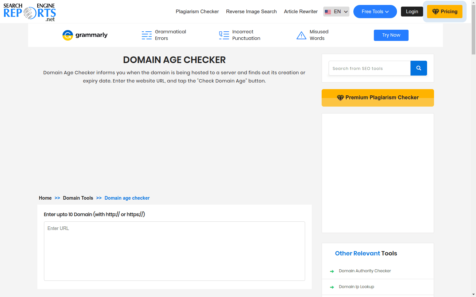Click the crown icon on Premium Plagiarism Checker
This screenshot has width=476, height=297.
coord(340,97)
